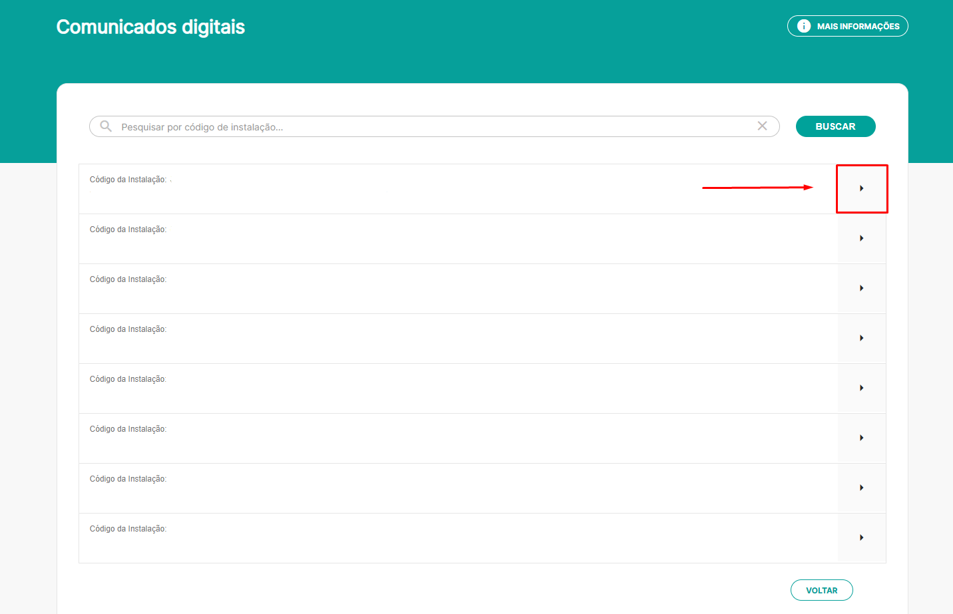
Task: Click the fifth installation row arrow
Action: (x=861, y=388)
